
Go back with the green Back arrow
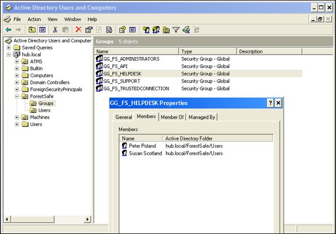[9, 30]
